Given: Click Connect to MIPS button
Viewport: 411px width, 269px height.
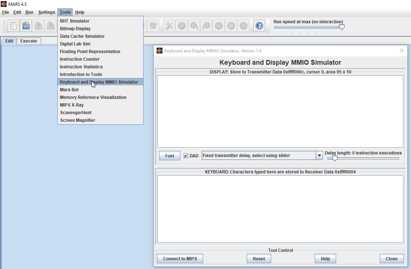Looking at the screenshot, I should pos(180,258).
